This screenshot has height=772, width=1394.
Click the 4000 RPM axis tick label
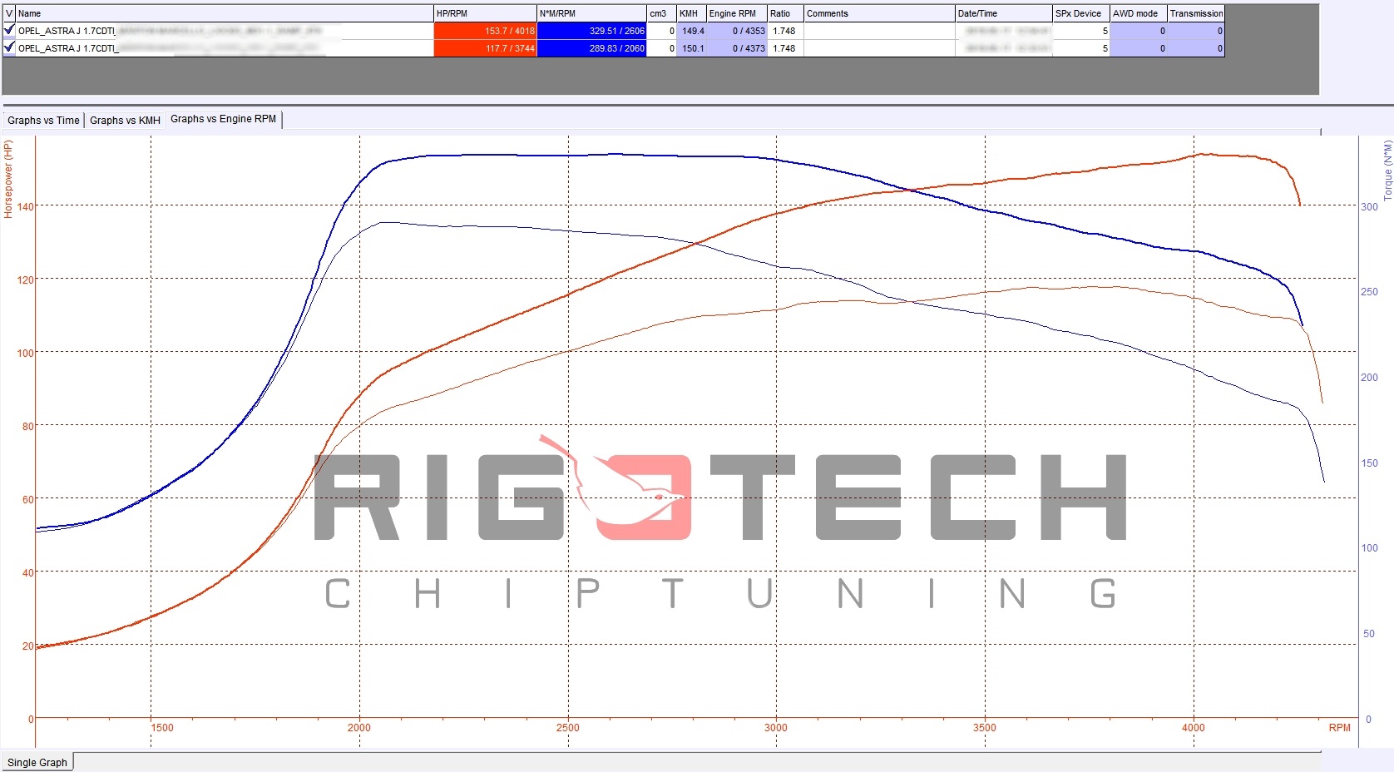click(x=1193, y=727)
